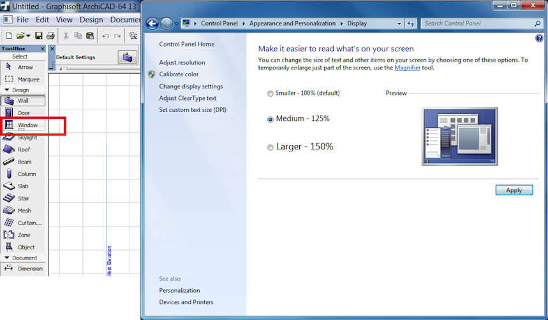Open Adjust resolution link
This screenshot has width=548, height=320.
tap(182, 62)
